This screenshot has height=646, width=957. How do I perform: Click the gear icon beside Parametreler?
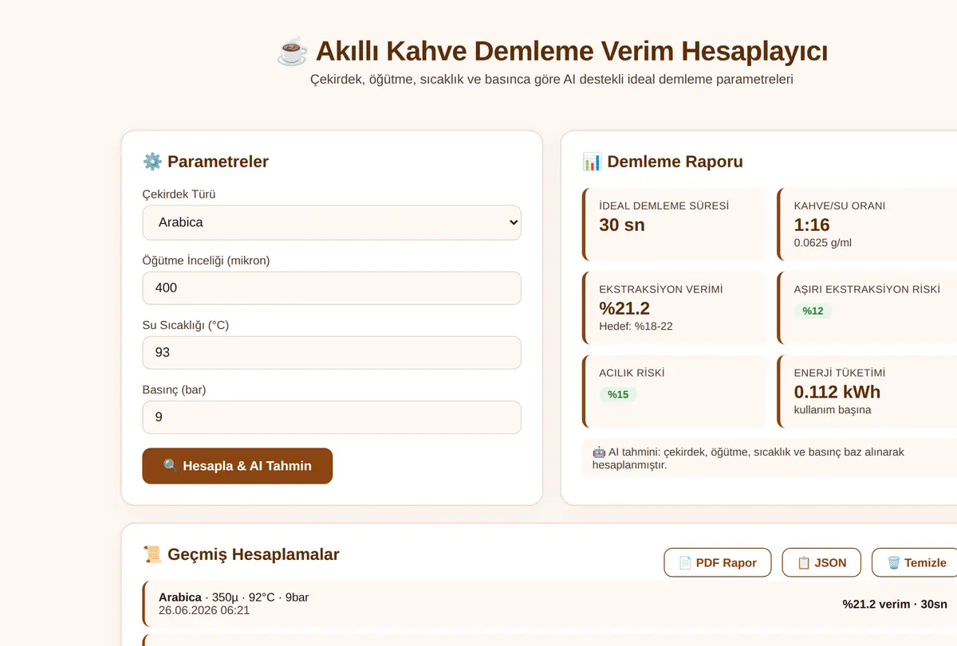click(x=152, y=162)
